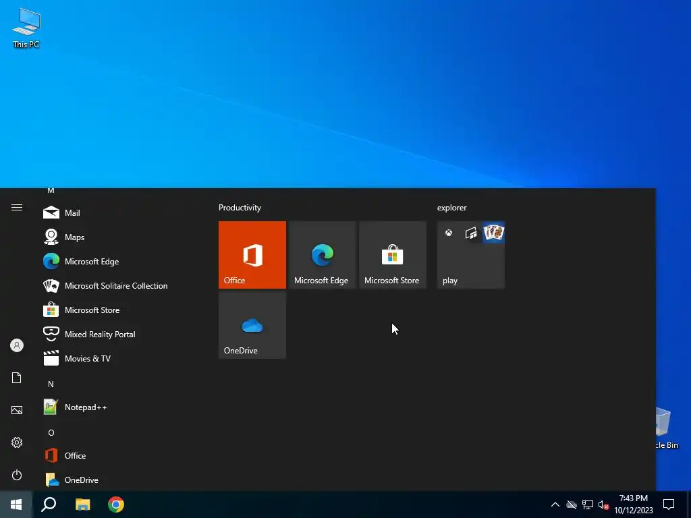Open Settings gear in Start sidebar

tap(17, 442)
